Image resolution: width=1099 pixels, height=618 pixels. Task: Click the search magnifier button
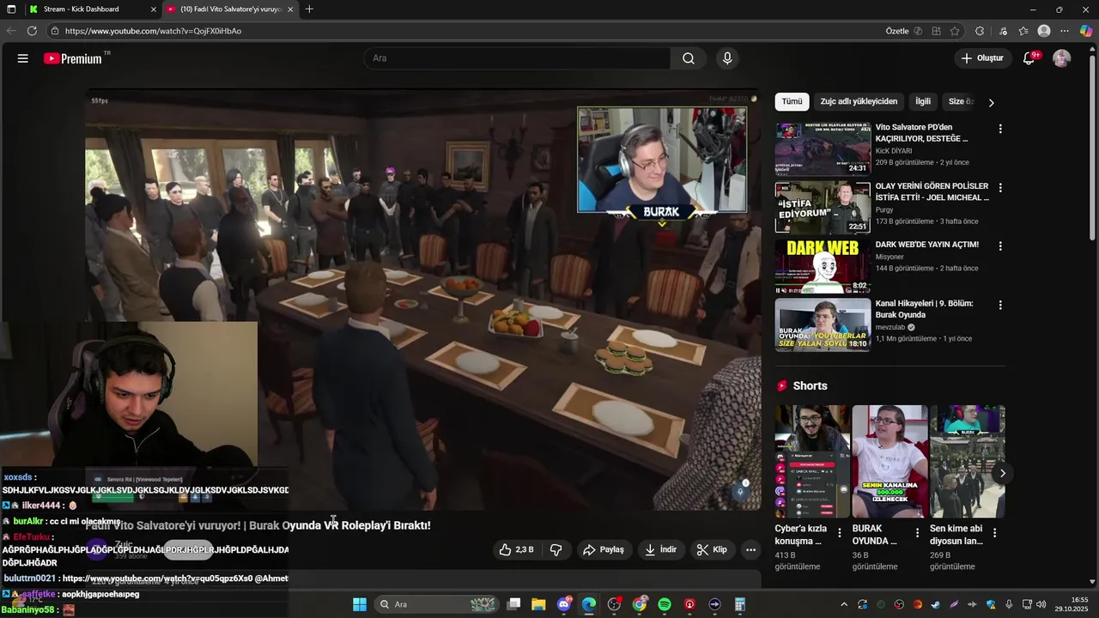tap(688, 58)
